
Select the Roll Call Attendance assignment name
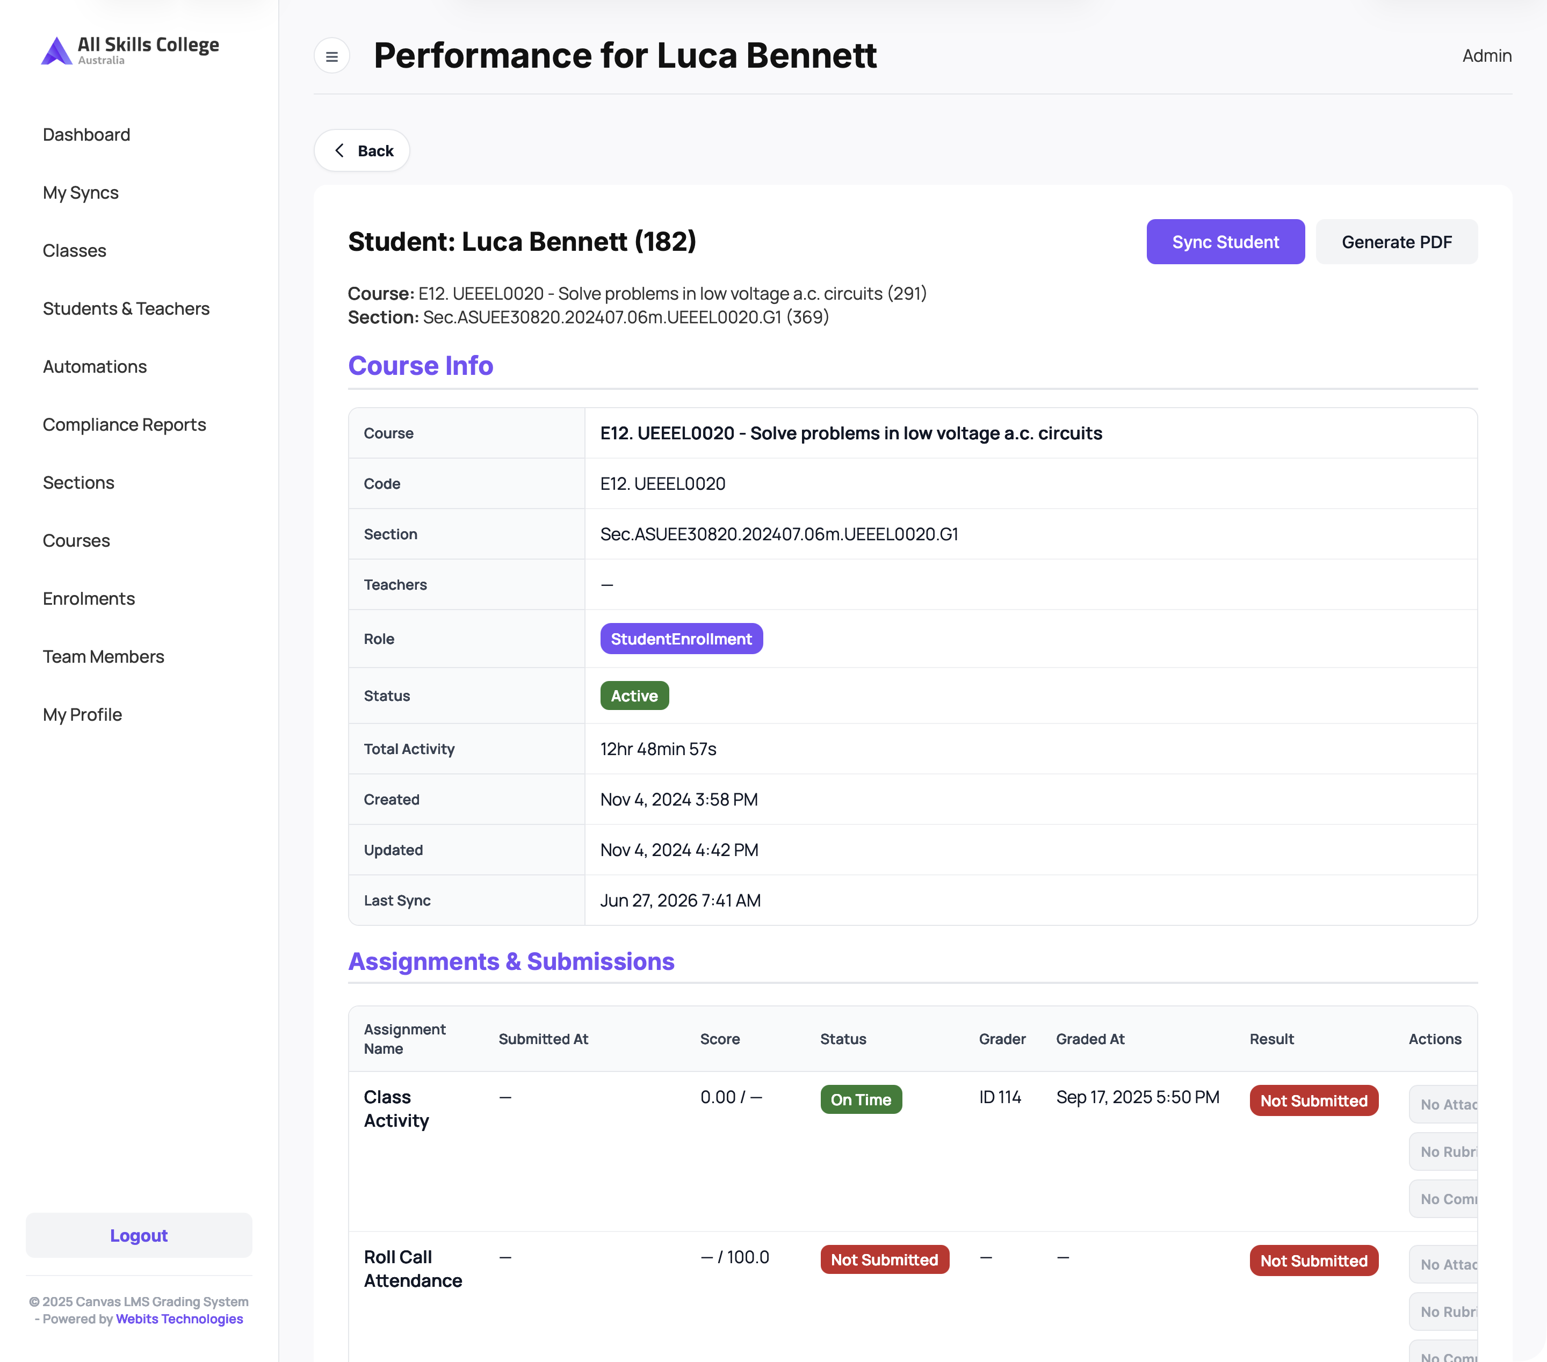(413, 1269)
